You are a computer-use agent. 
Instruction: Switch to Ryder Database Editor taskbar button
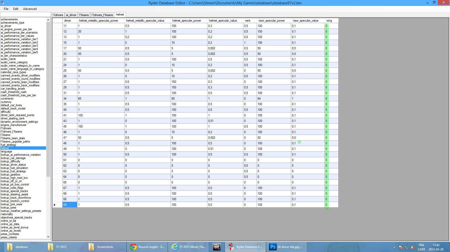tap(245, 247)
